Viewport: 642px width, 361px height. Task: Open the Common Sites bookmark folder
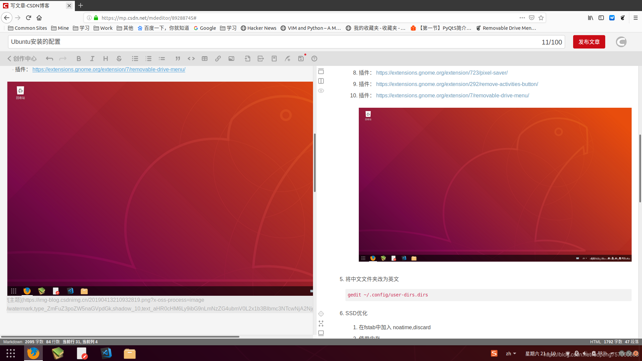click(x=27, y=28)
